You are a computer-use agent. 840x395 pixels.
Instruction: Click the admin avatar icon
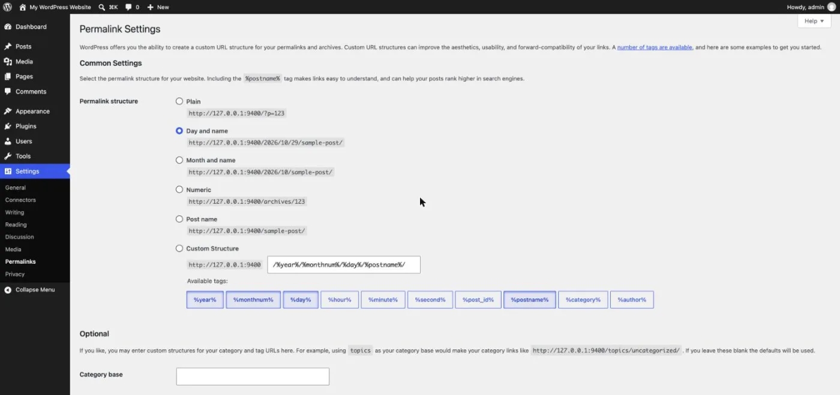point(831,7)
